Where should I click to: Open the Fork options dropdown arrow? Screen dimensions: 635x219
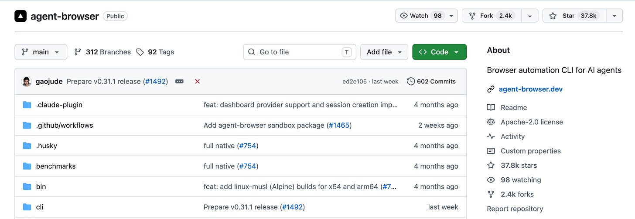click(x=530, y=16)
